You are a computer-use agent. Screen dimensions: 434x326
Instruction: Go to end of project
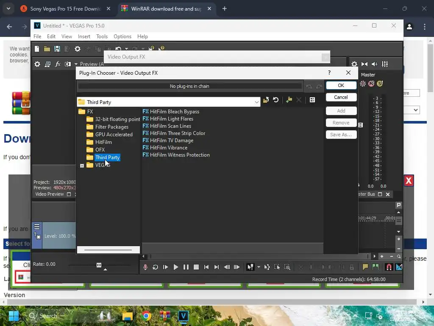point(217,267)
